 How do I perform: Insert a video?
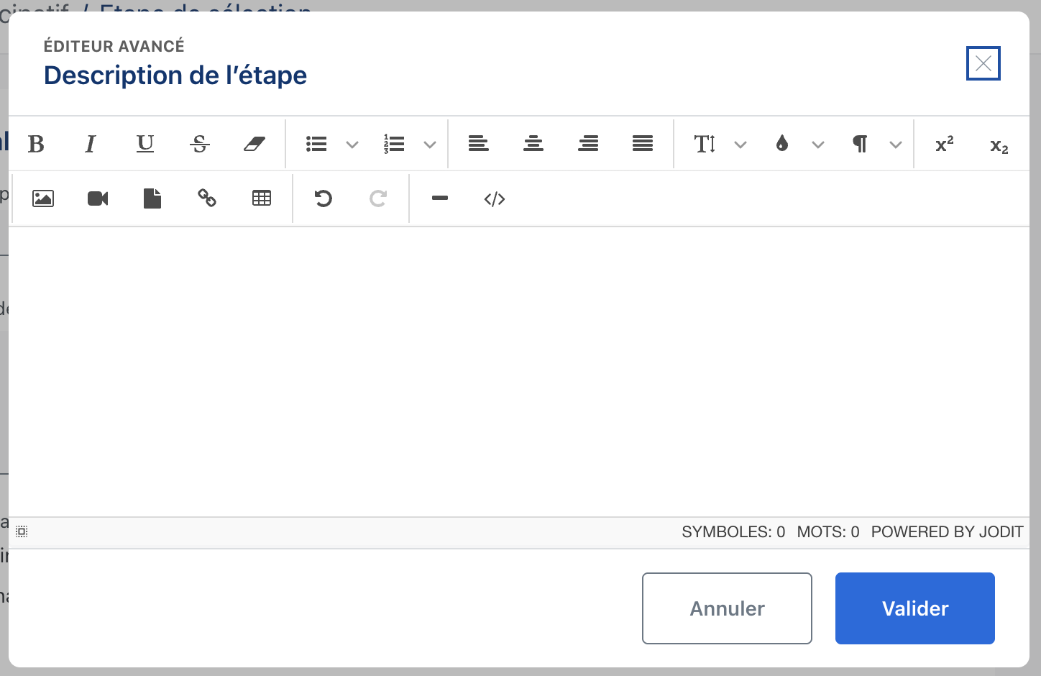pos(98,198)
